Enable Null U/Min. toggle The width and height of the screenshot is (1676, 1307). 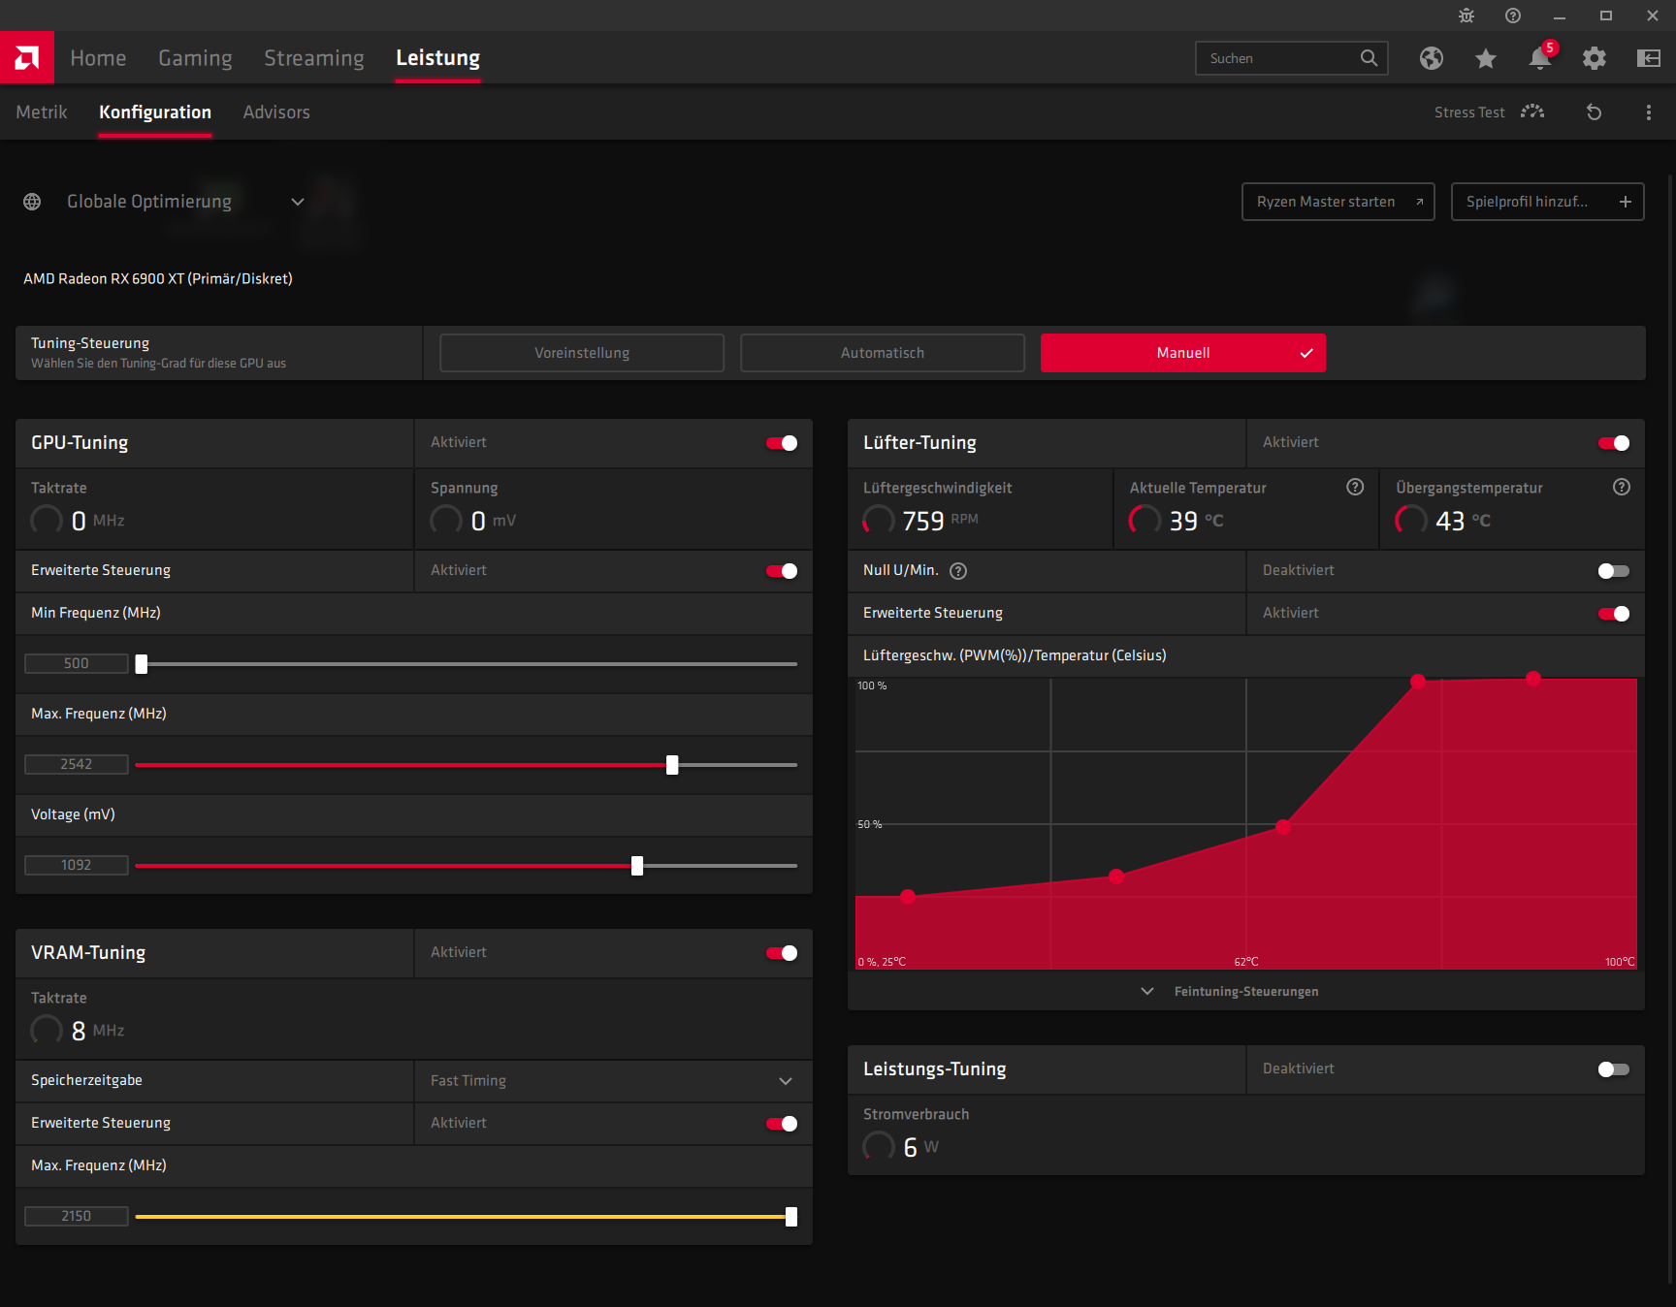(x=1614, y=571)
